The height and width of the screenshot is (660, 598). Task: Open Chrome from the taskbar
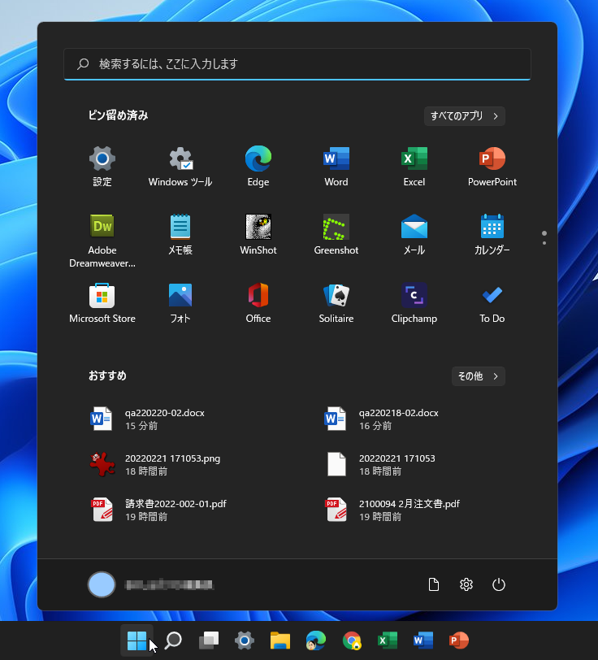click(352, 640)
